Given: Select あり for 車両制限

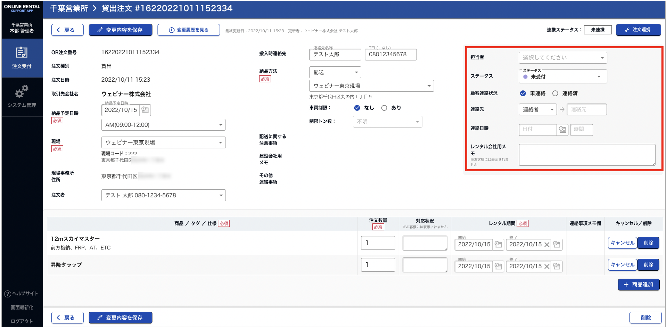Looking at the screenshot, I should click(x=384, y=108).
